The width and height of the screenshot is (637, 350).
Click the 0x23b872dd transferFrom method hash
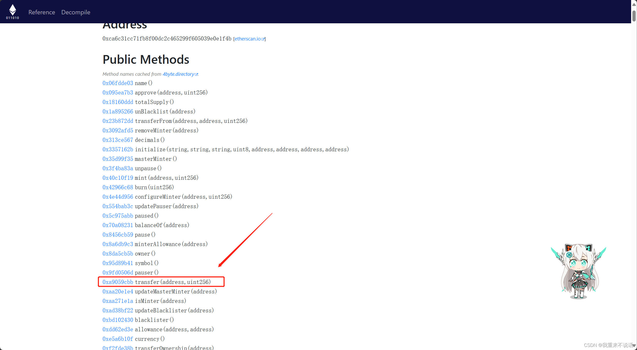pyautogui.click(x=118, y=121)
